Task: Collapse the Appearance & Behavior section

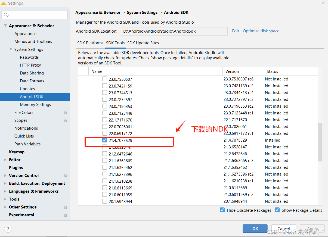Action: tap(5, 26)
